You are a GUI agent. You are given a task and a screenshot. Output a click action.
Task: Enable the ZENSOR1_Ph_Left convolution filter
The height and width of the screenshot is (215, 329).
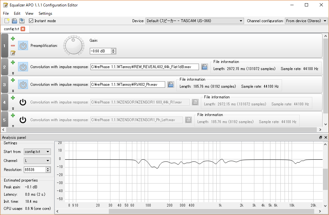23,120
